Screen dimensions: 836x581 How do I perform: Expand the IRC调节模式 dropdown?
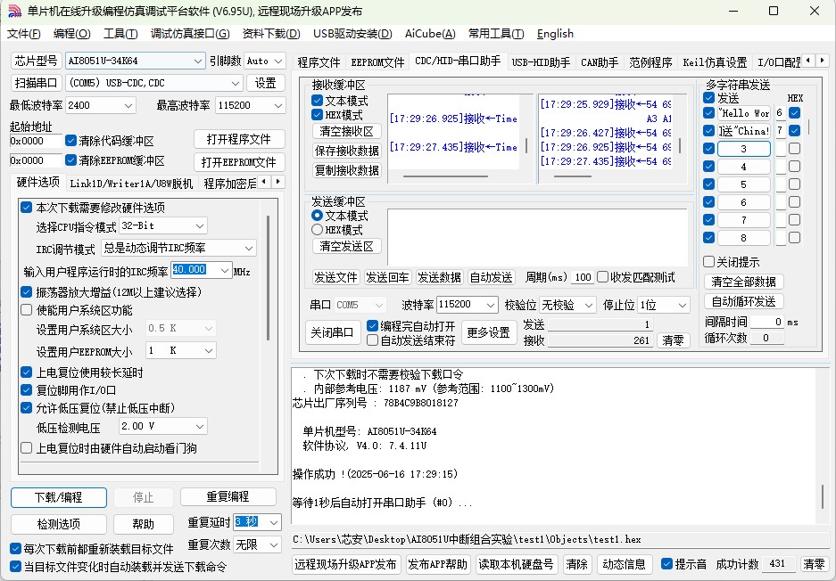(x=249, y=248)
